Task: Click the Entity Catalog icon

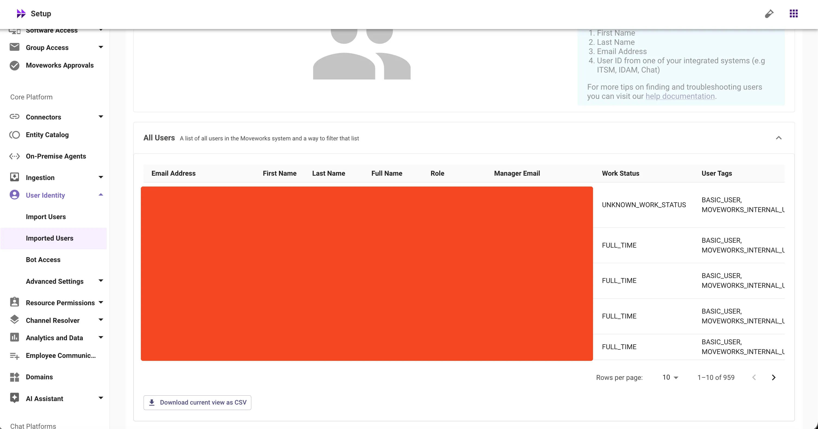Action: 14,135
